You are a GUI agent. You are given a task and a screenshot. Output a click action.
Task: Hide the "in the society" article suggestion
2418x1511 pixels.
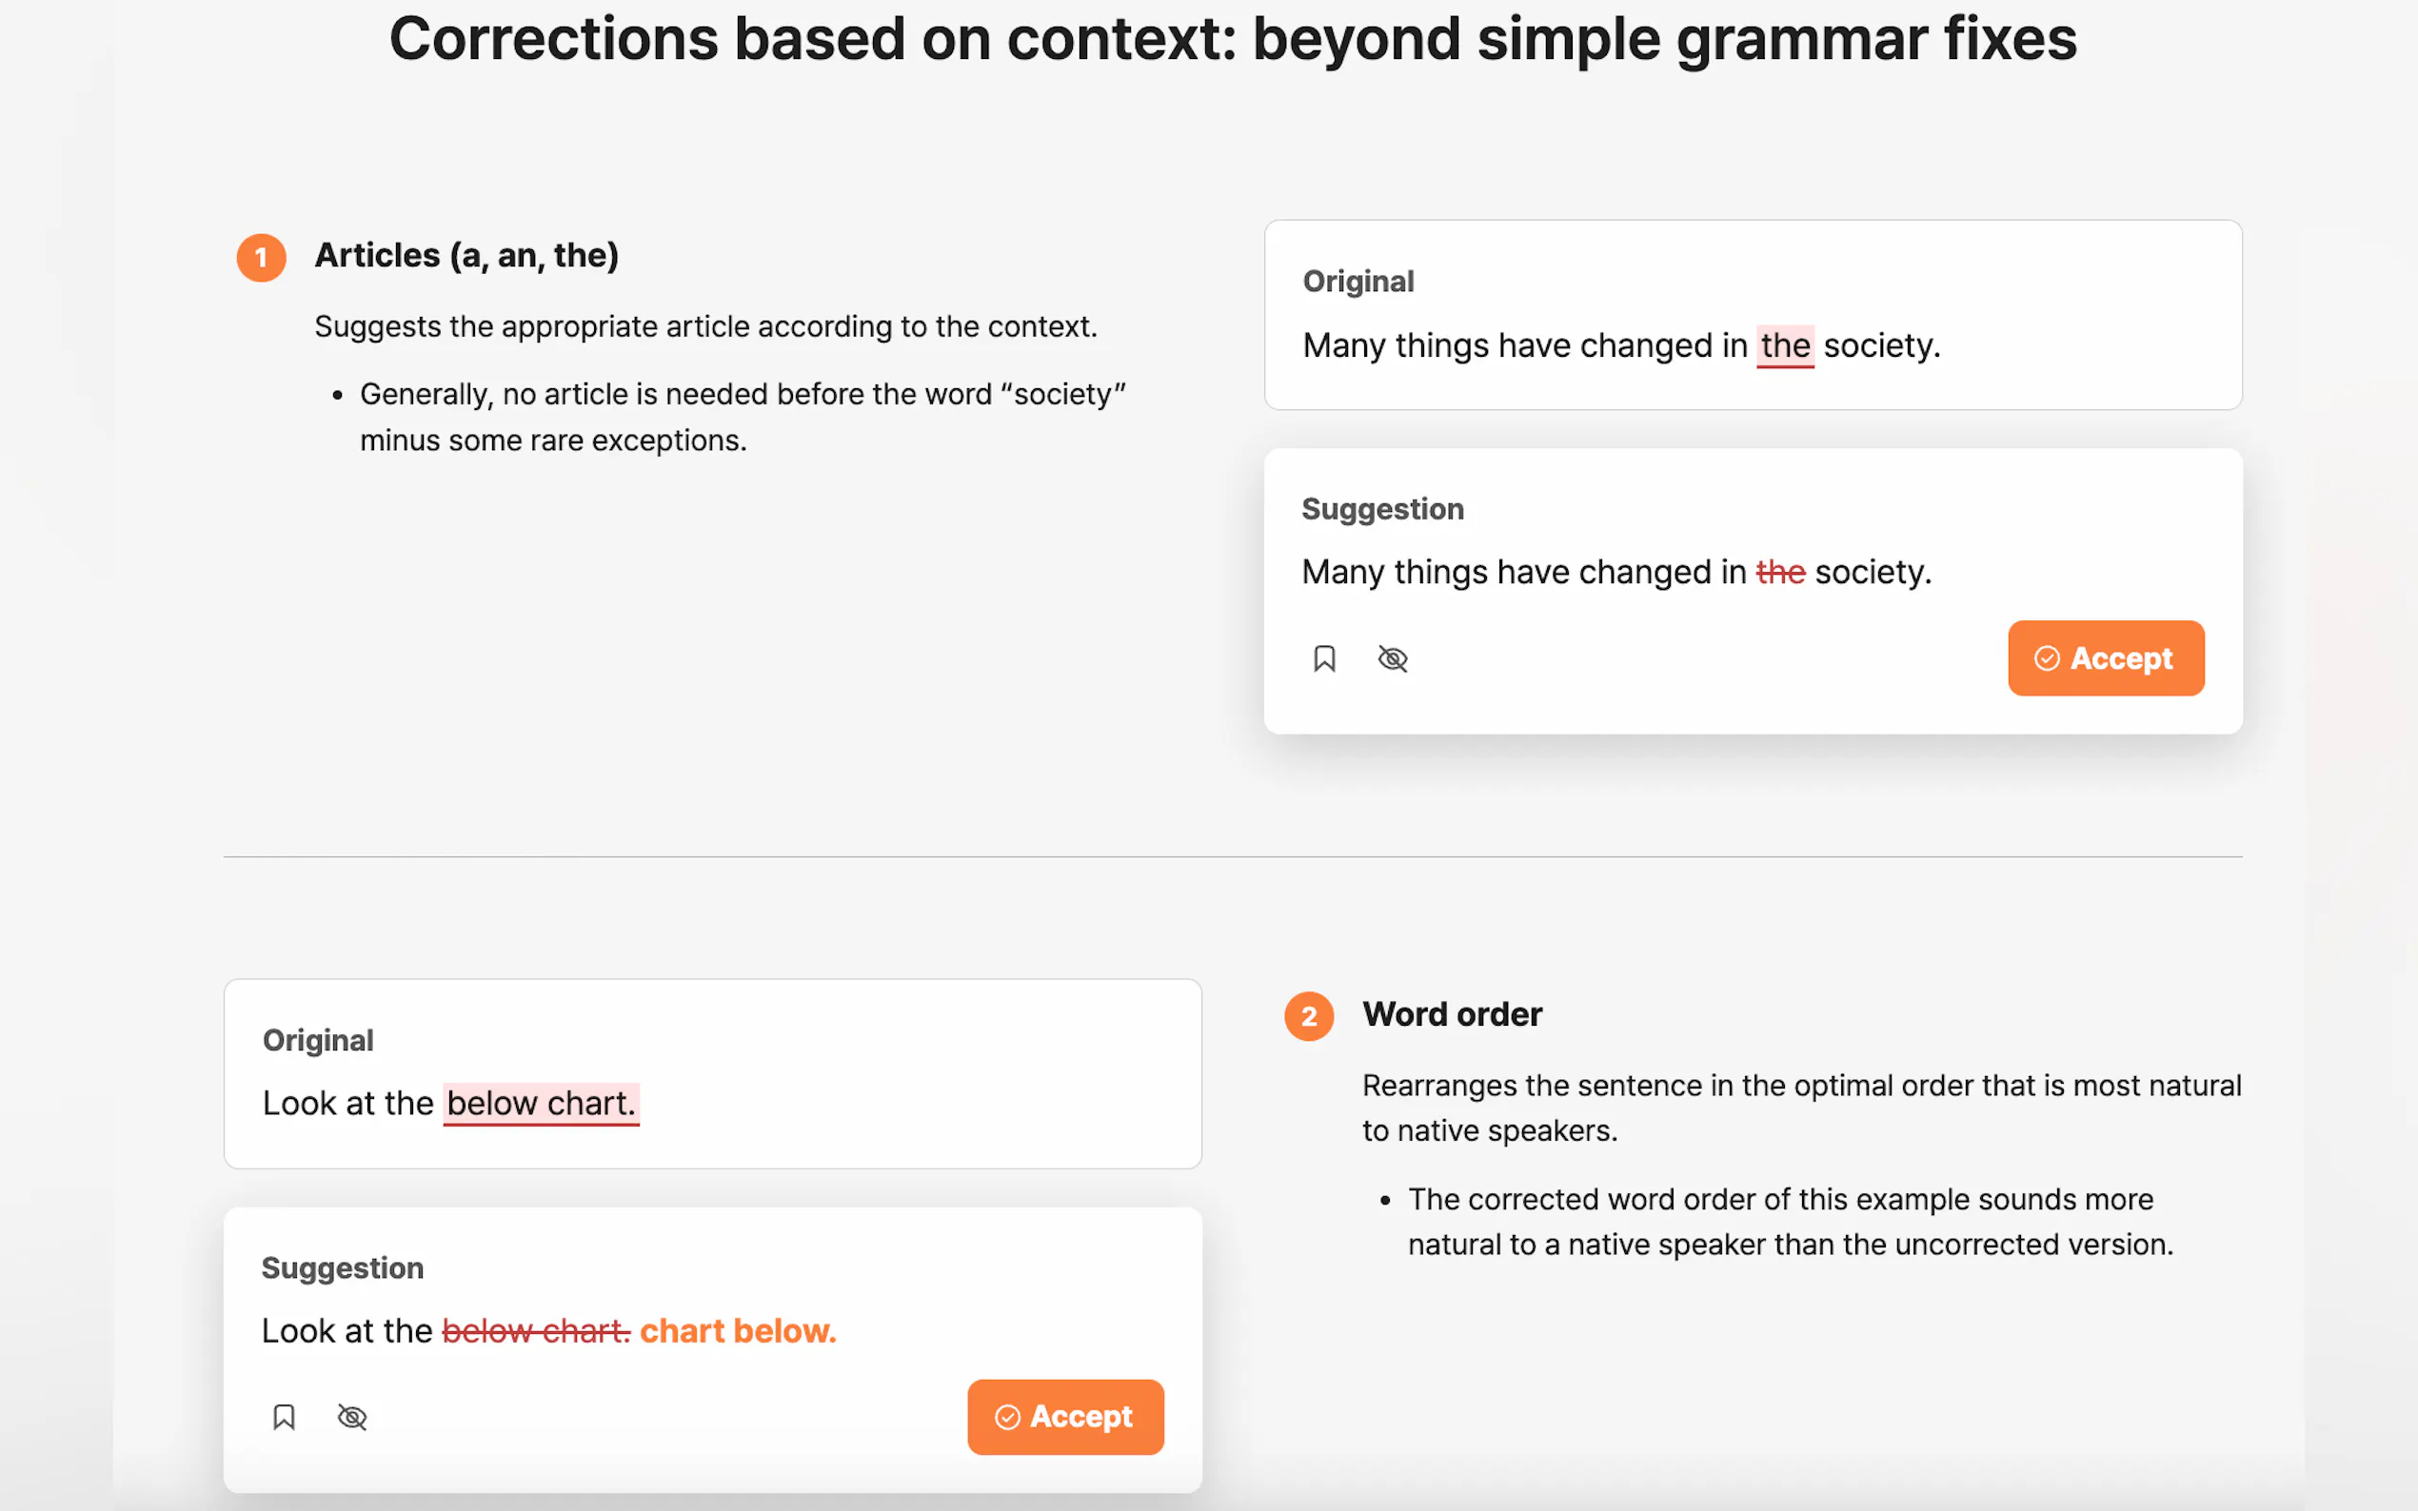[1393, 658]
